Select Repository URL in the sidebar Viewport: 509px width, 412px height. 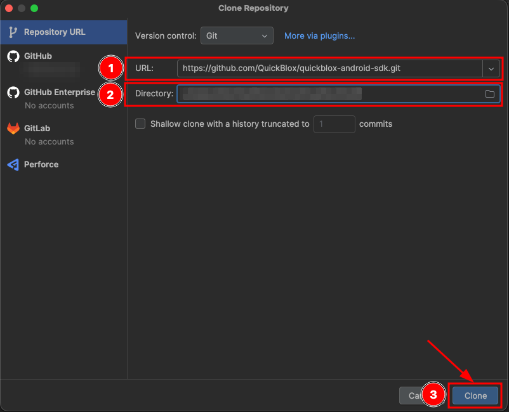point(63,32)
